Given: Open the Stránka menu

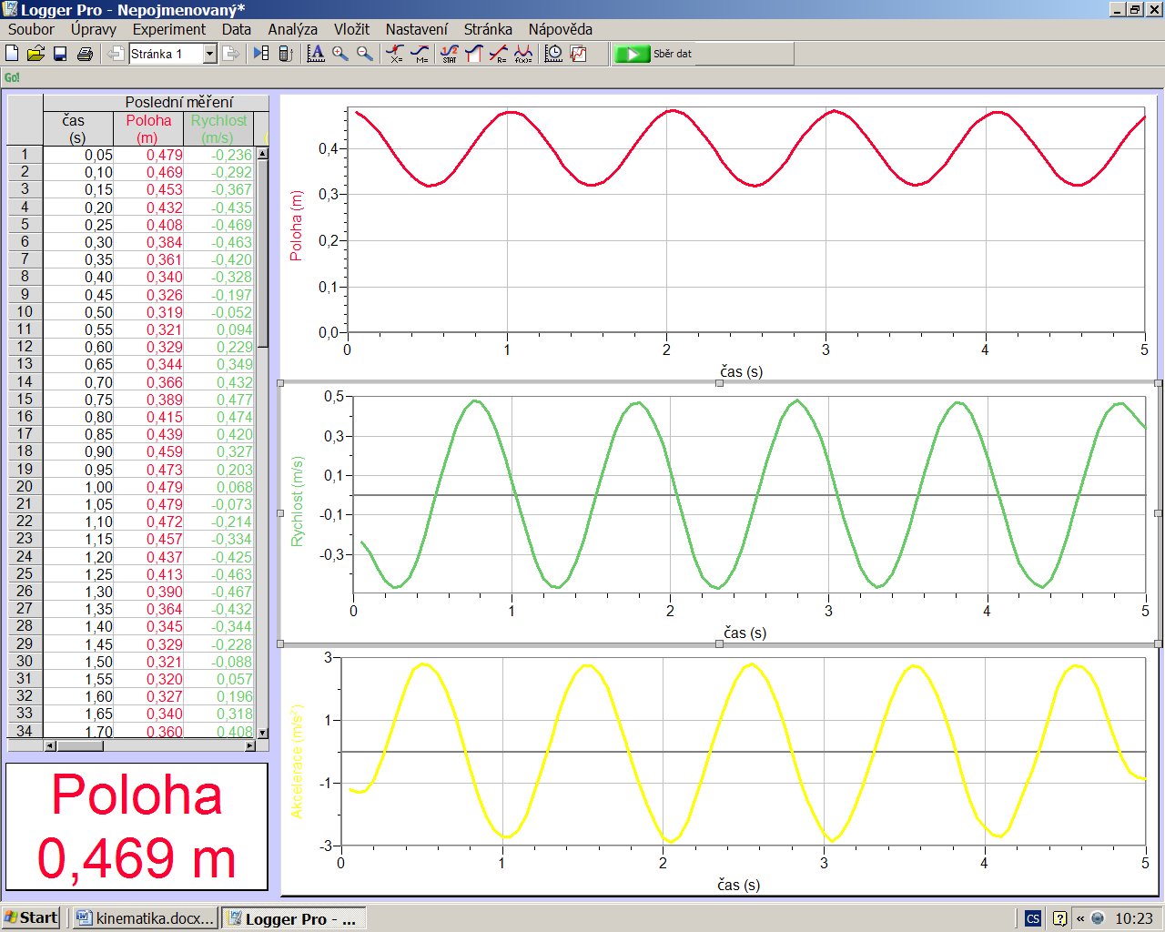Looking at the screenshot, I should [x=488, y=29].
